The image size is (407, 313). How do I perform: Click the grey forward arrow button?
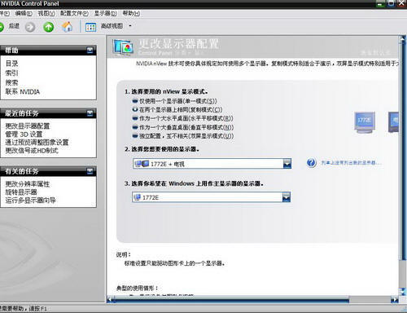tap(30, 27)
